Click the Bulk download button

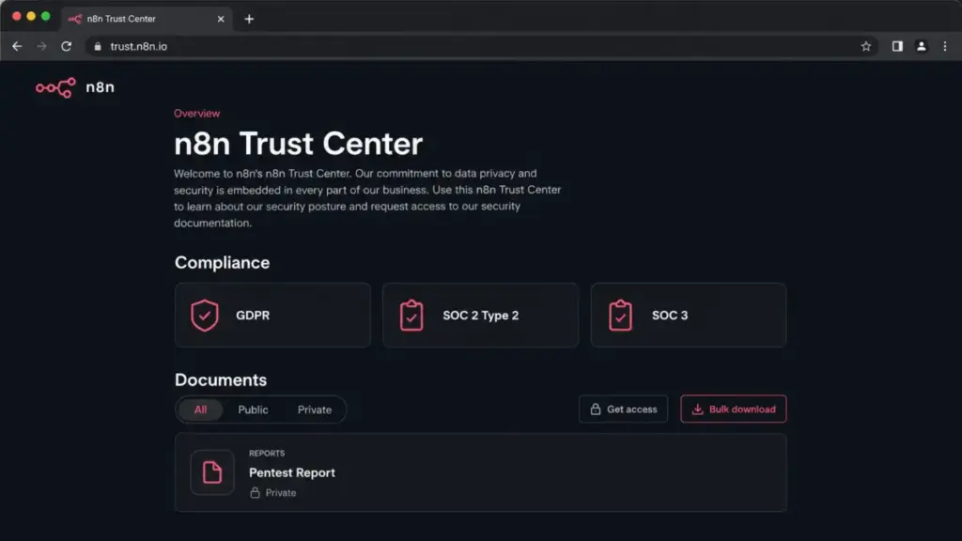[733, 410]
